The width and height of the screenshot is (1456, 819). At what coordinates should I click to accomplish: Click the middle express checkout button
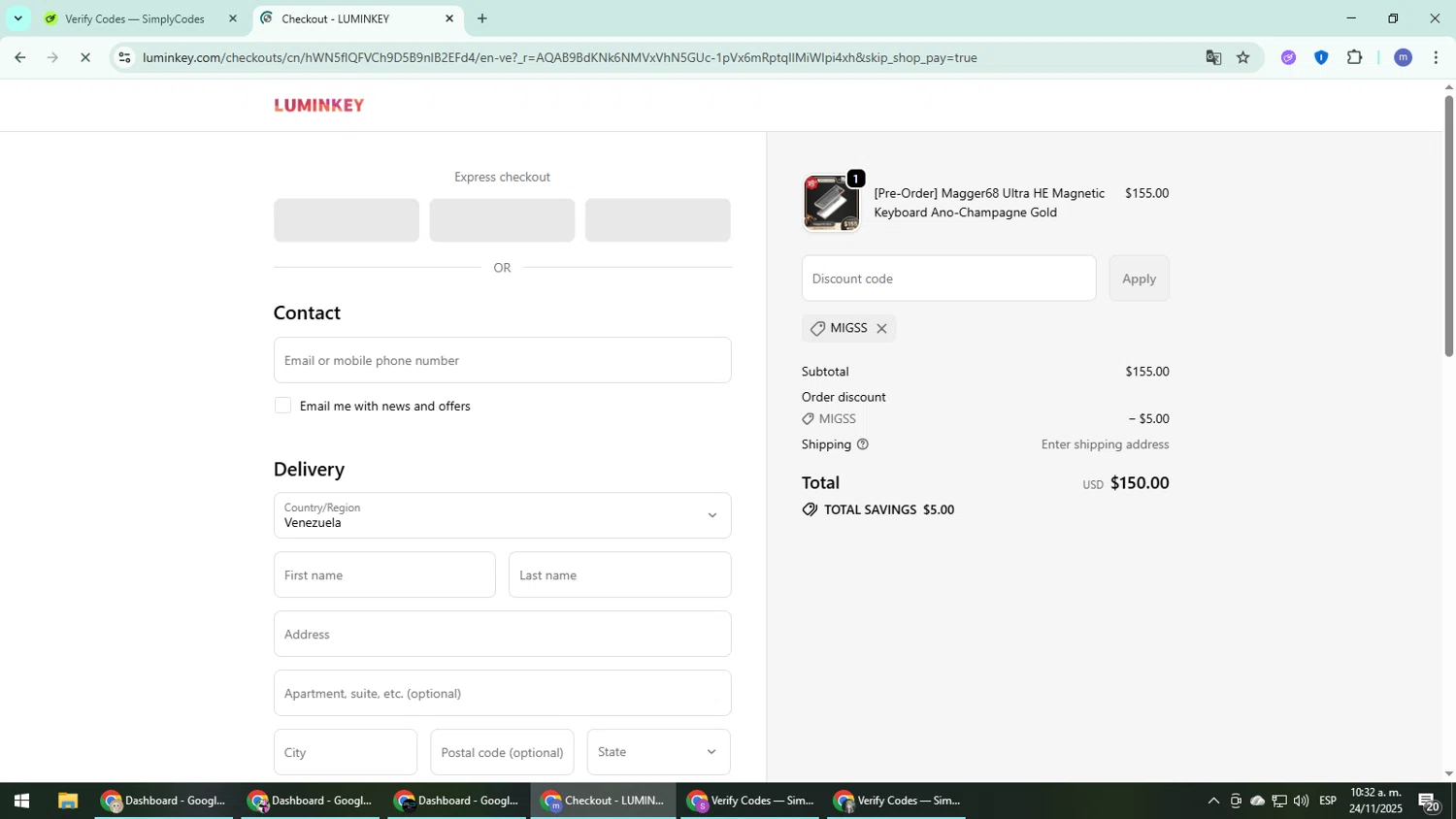click(502, 220)
